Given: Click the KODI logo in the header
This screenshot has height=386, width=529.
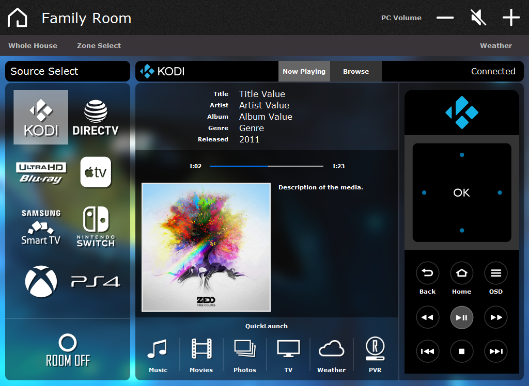Looking at the screenshot, I should pyautogui.click(x=162, y=71).
